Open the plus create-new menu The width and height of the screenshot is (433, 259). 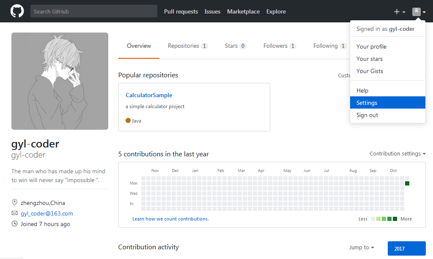(x=400, y=12)
